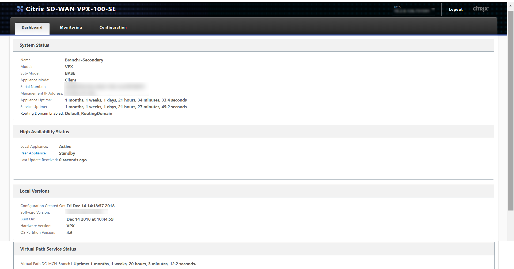Screen dimensions: 514x269
Task: Open the Configuration tab
Action: coord(113,28)
